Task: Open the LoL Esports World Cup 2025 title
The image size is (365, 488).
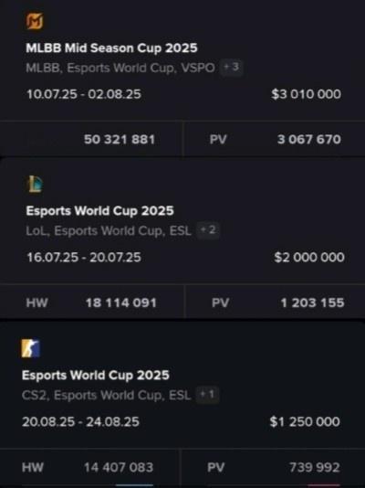Action: coord(99,211)
